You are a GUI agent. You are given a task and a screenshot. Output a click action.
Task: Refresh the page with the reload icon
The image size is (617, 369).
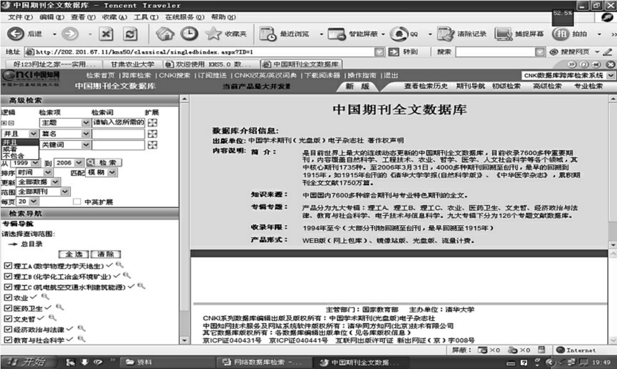tap(130, 34)
